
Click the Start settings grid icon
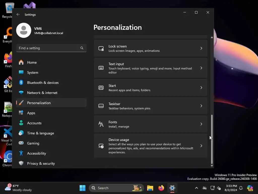(x=101, y=88)
